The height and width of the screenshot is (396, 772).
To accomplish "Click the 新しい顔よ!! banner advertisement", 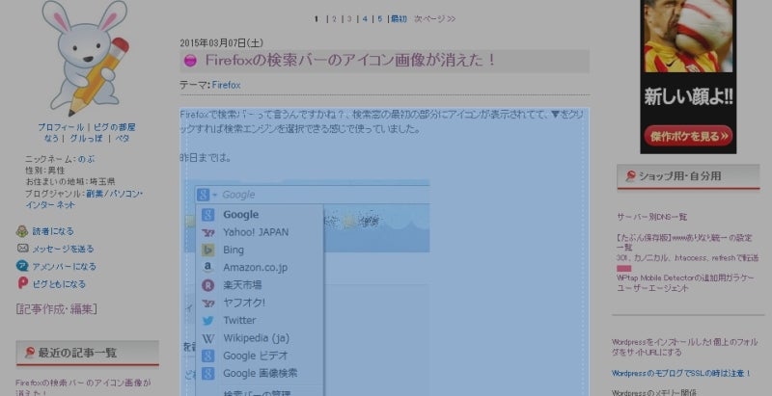I will pos(688,77).
